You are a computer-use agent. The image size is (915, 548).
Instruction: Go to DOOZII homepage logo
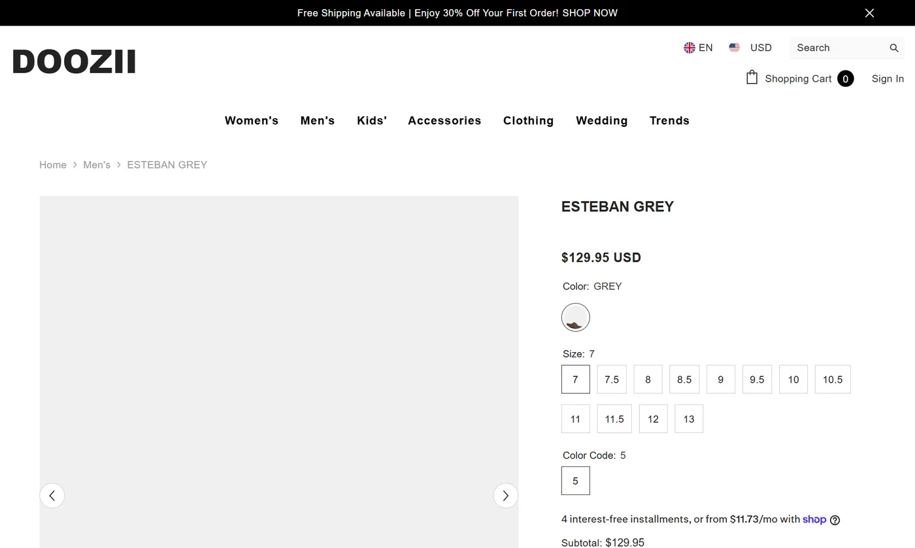(x=74, y=61)
